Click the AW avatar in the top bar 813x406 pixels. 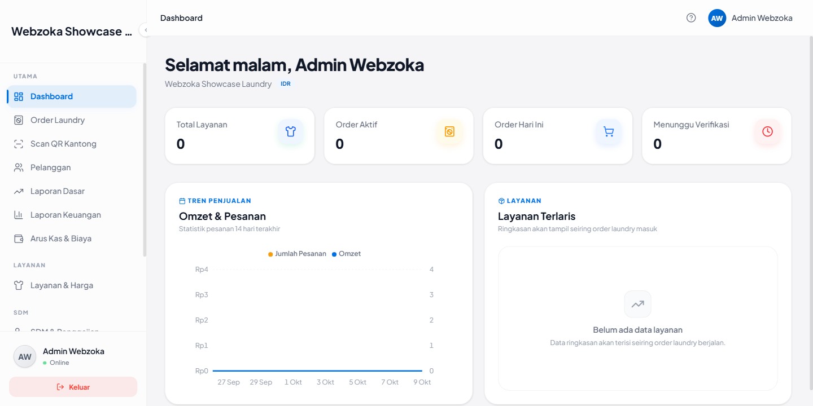click(x=717, y=18)
